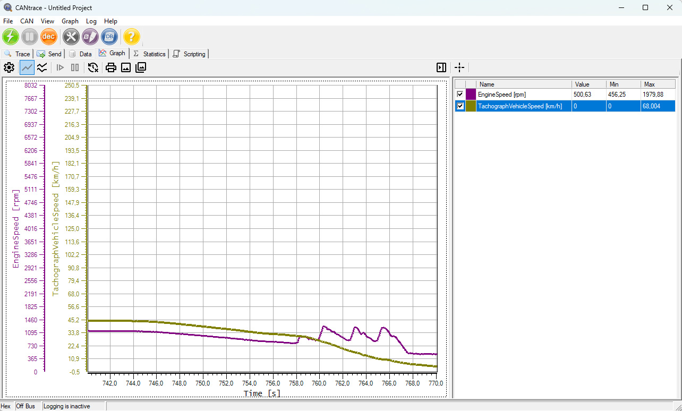The image size is (682, 411).
Task: Save graph as single image icon
Action: click(x=126, y=67)
